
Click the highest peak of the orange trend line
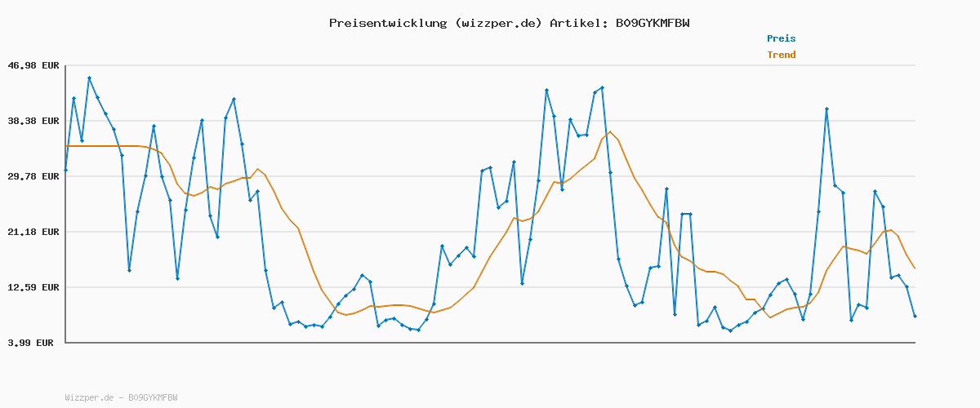[x=609, y=132]
